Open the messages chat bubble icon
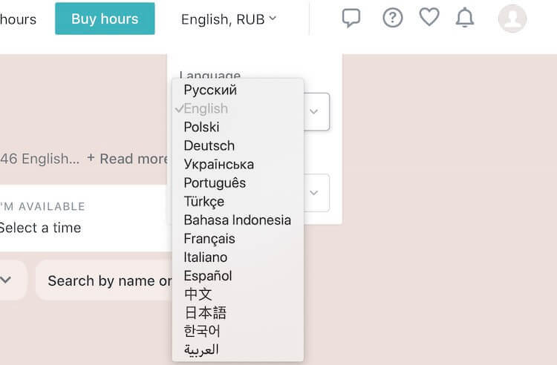The image size is (557, 365). coord(351,18)
